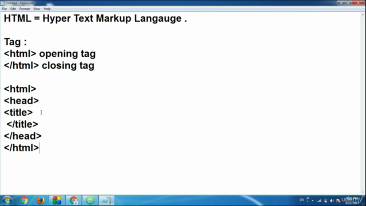366x206 pixels.
Task: Click the Notepad title bar icon
Action: pos(2,3)
